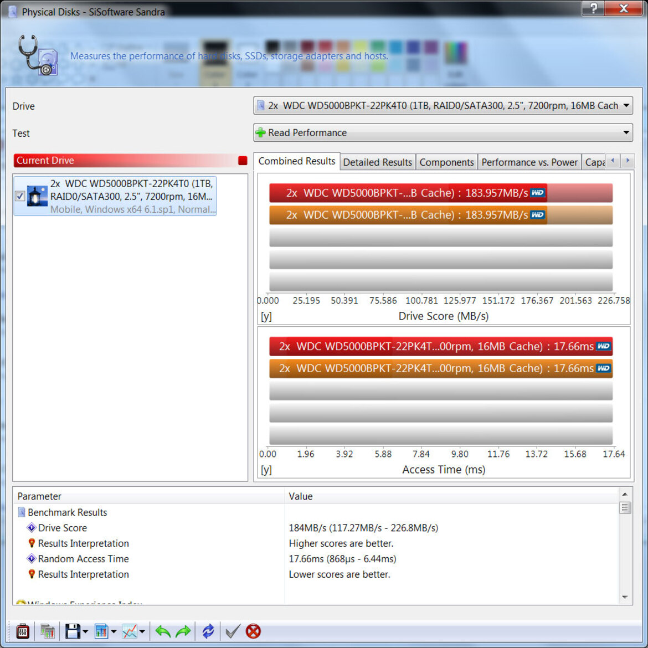Click the results list scrollbar up arrow
This screenshot has width=648, height=648.
point(625,494)
